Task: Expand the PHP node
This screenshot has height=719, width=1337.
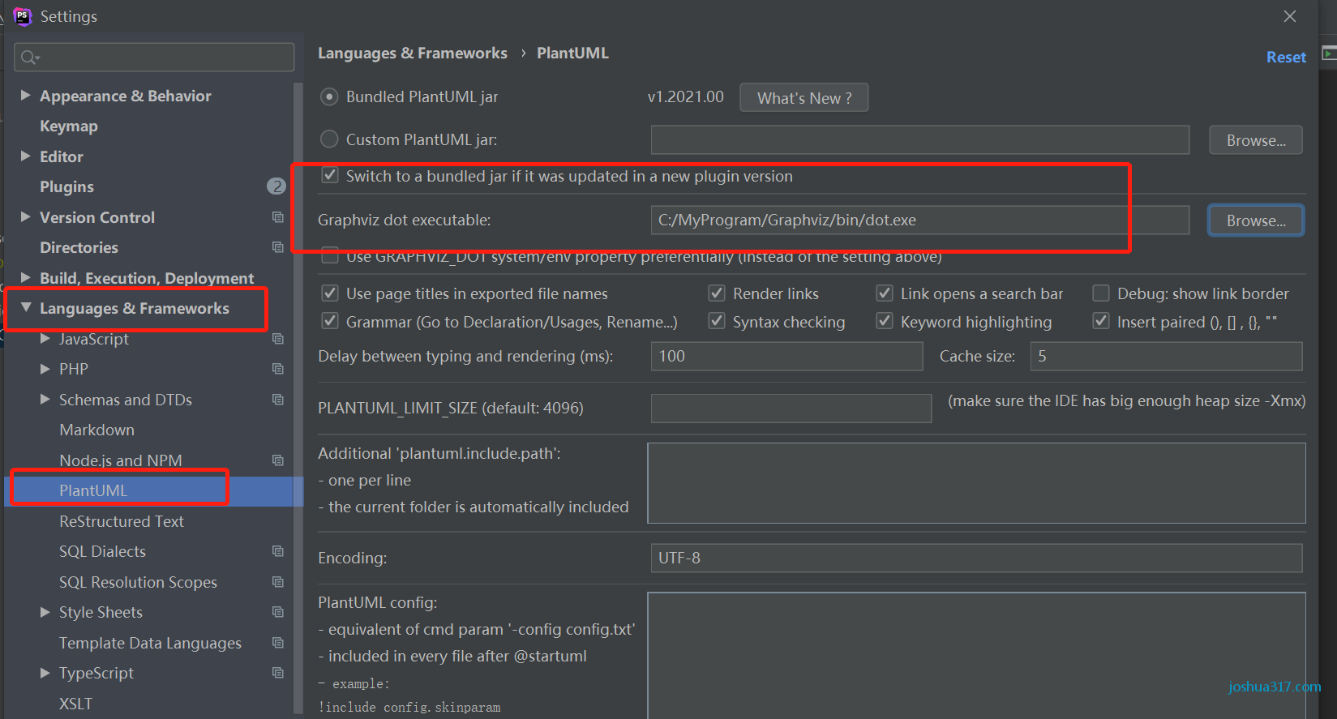Action: 45,369
